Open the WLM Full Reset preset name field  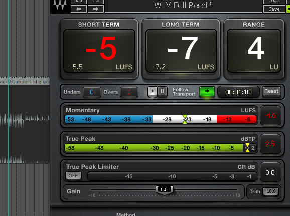click(184, 6)
